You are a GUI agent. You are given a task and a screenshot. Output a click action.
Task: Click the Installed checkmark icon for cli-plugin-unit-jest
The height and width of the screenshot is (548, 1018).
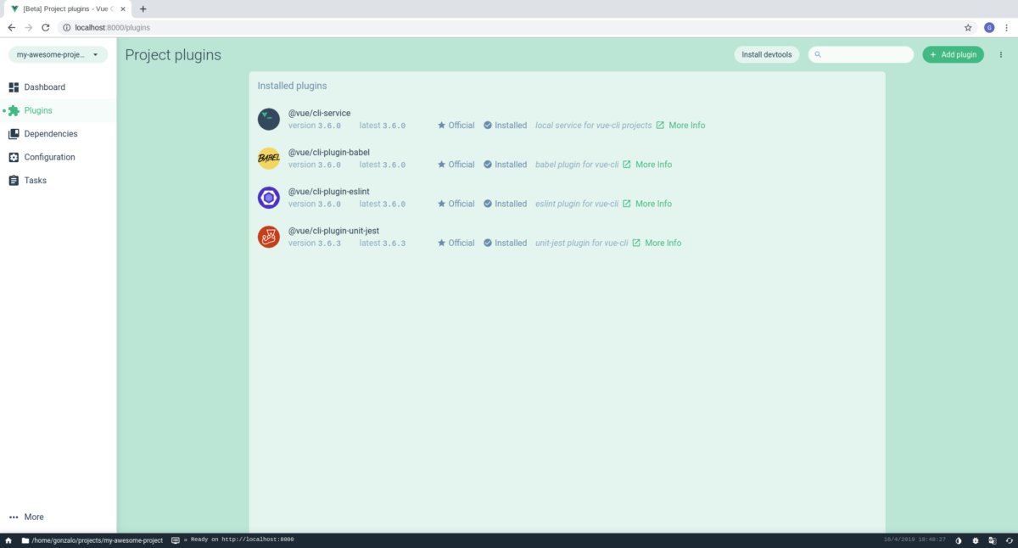coord(488,243)
